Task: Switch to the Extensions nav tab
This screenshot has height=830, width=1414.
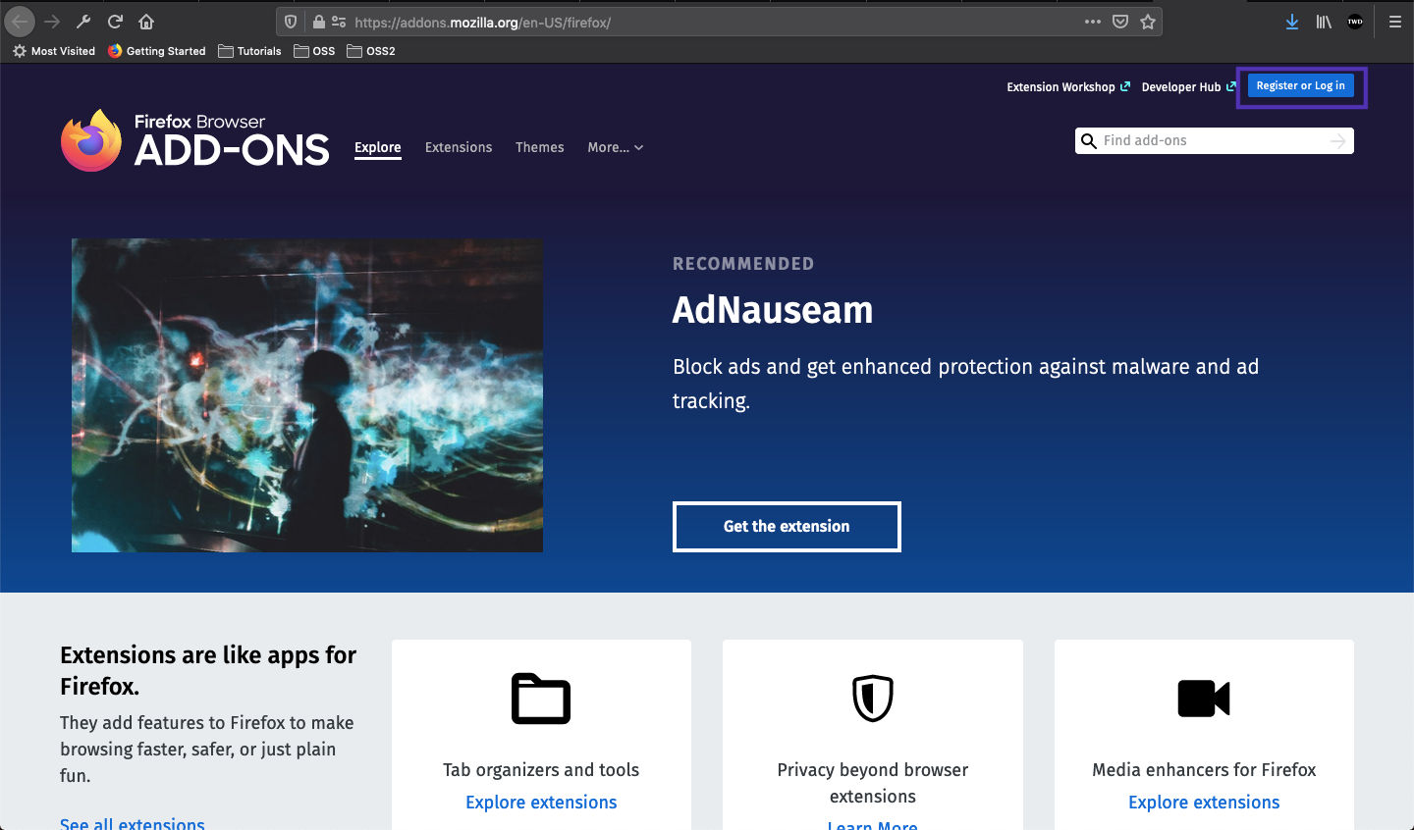Action: tap(459, 147)
